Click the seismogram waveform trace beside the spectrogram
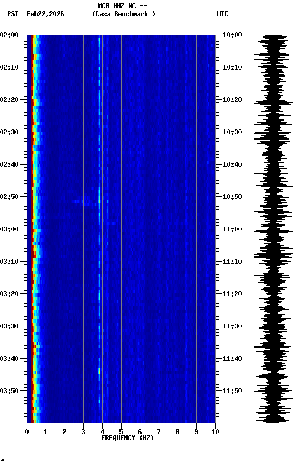 [x=273, y=229]
